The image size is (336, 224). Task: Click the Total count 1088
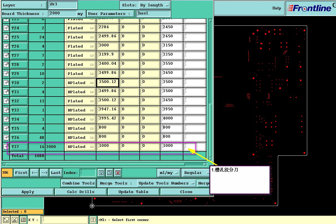click(39, 156)
